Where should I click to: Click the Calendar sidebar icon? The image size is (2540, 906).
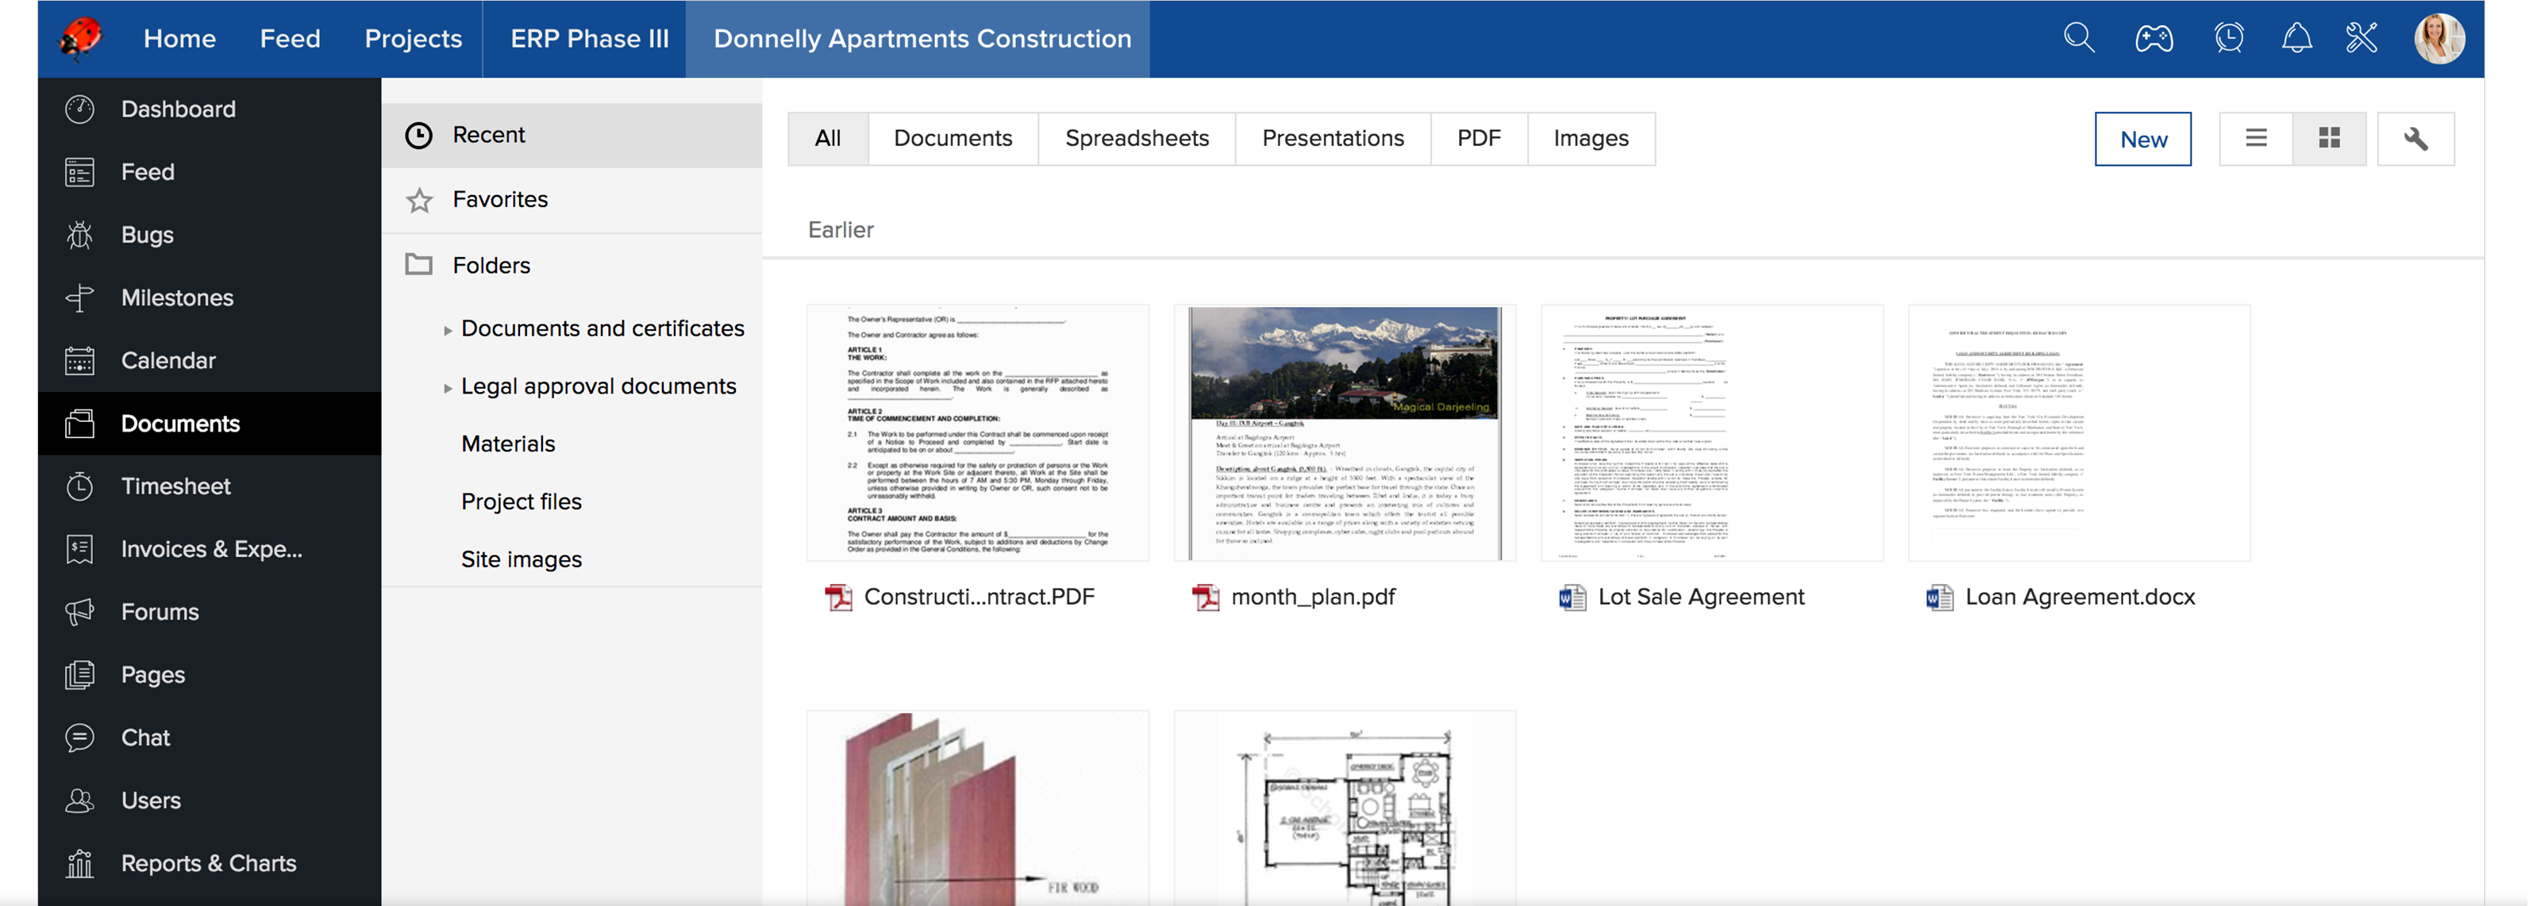coord(80,361)
